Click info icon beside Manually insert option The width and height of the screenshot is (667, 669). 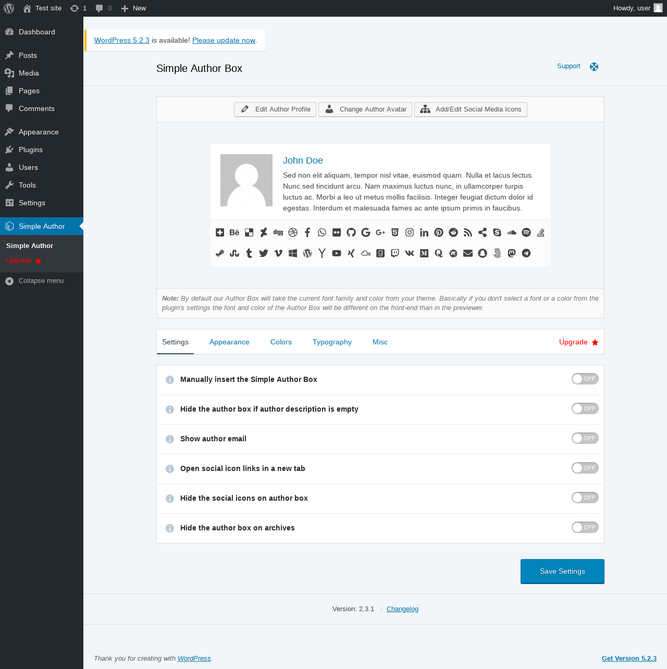point(170,380)
